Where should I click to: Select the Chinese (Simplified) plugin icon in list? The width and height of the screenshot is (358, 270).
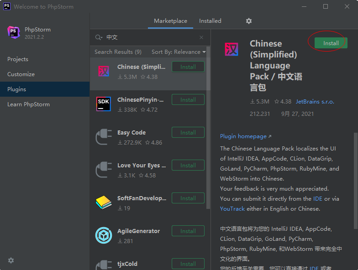[x=104, y=71]
